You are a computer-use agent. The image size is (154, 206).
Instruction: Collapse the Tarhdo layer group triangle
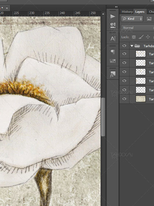132,46
